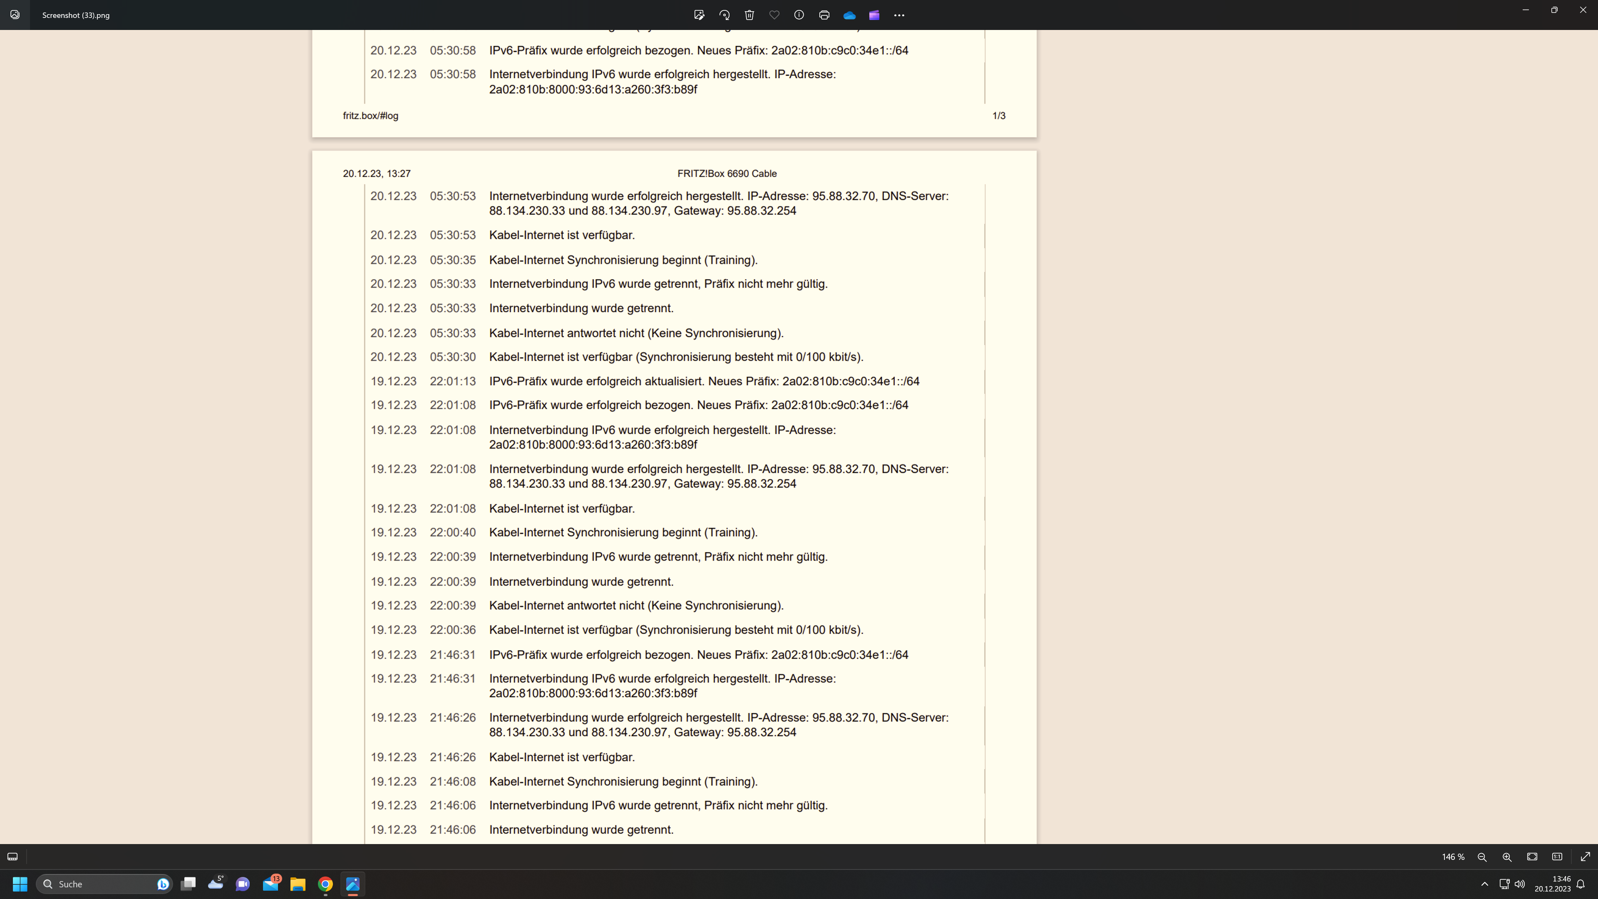Viewport: 1598px width, 899px height.
Task: Expand hidden system tray icons
Action: click(1484, 884)
